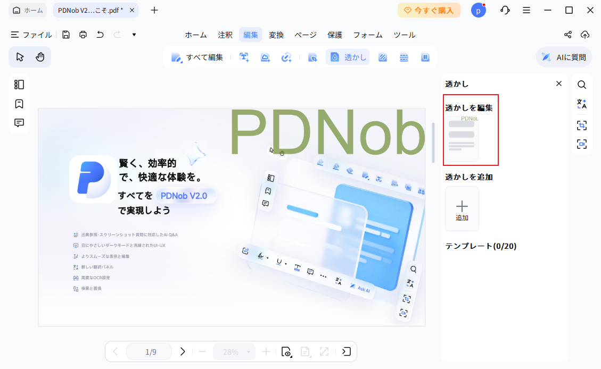The height and width of the screenshot is (369, 601).
Task: Switch to the 変換 ribbon tab
Action: point(276,35)
